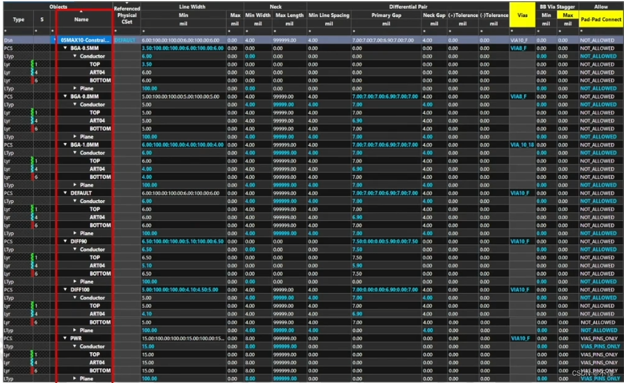624x383 pixels.
Task: Click 8.00 neck min width in PWR row
Action: (250, 338)
